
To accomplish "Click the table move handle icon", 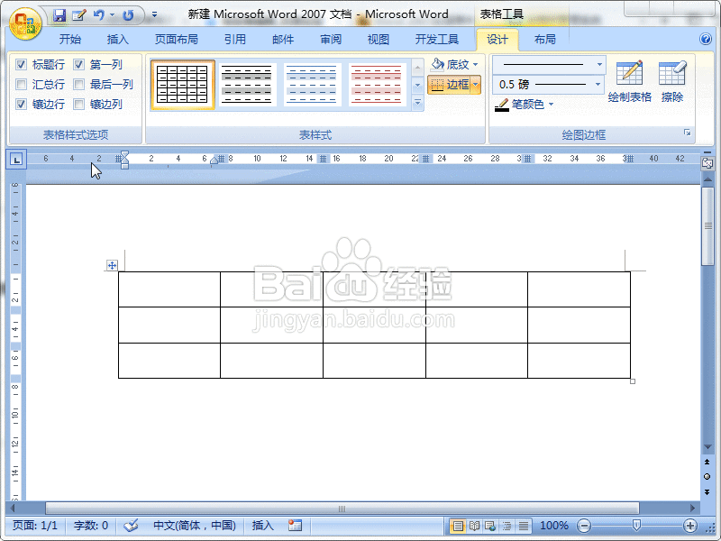I will [112, 265].
